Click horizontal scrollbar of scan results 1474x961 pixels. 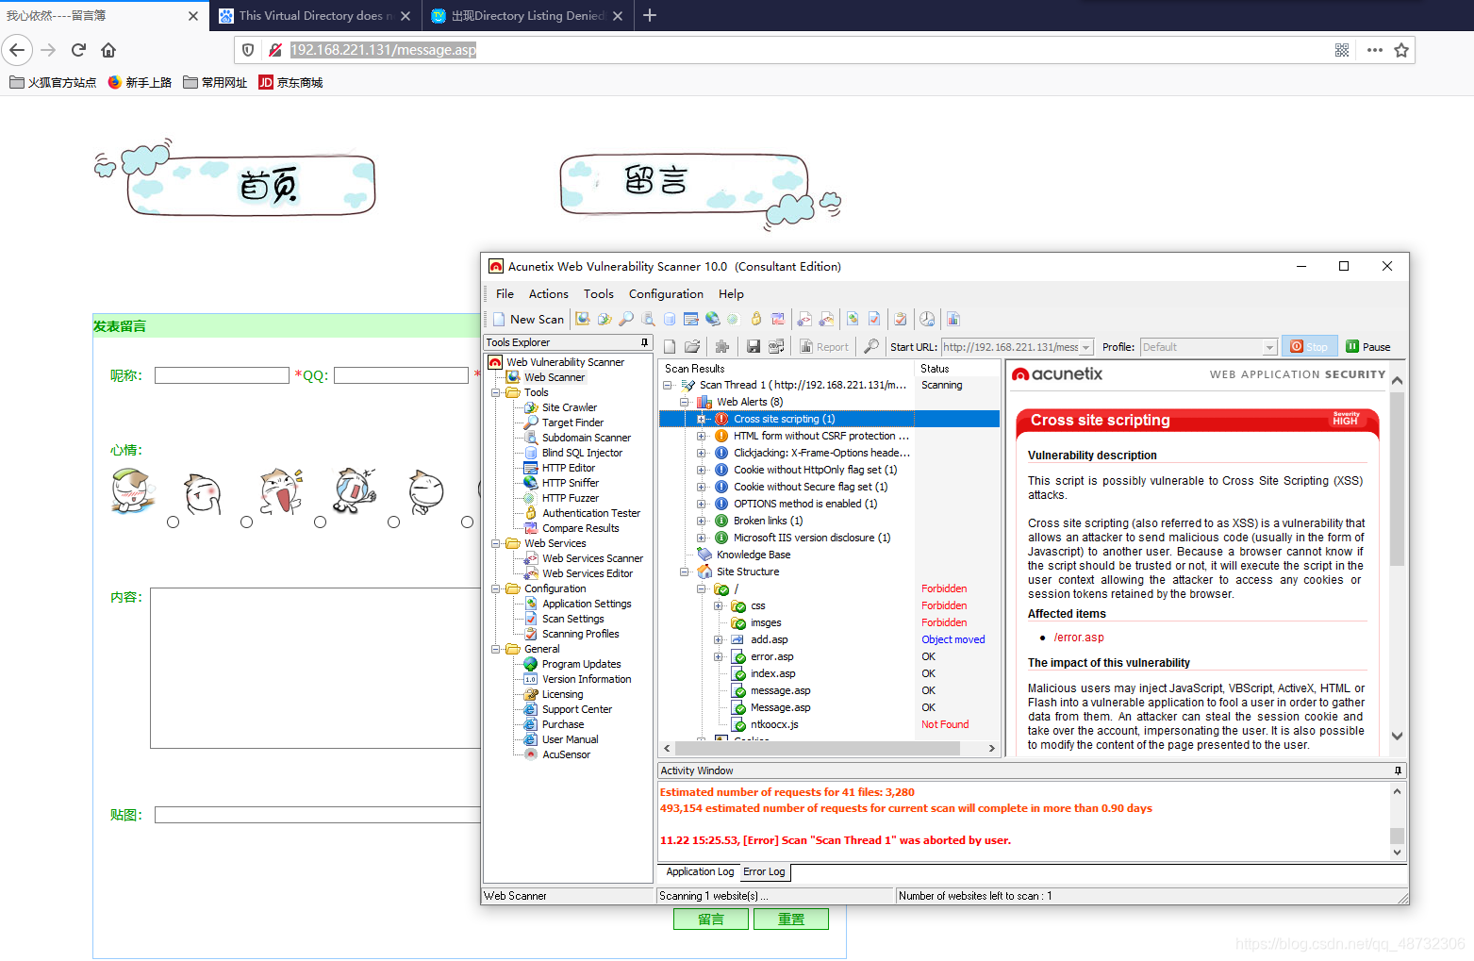[x=820, y=748]
